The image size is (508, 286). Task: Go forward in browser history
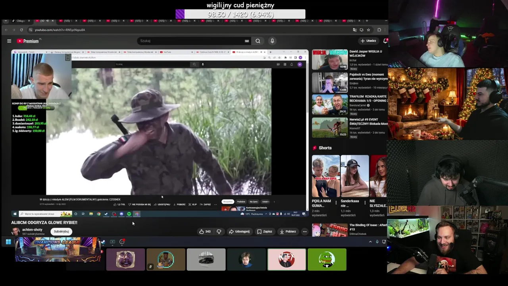click(13, 30)
